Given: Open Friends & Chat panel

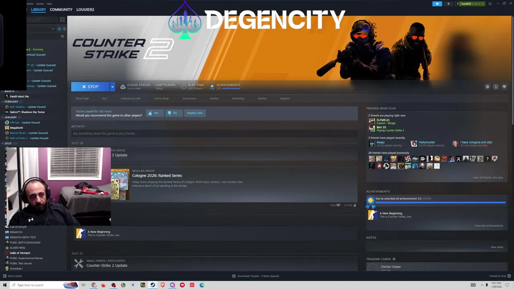Looking at the screenshot, I should point(500,276).
